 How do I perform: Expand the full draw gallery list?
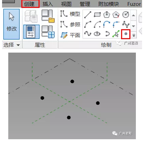[134, 35]
